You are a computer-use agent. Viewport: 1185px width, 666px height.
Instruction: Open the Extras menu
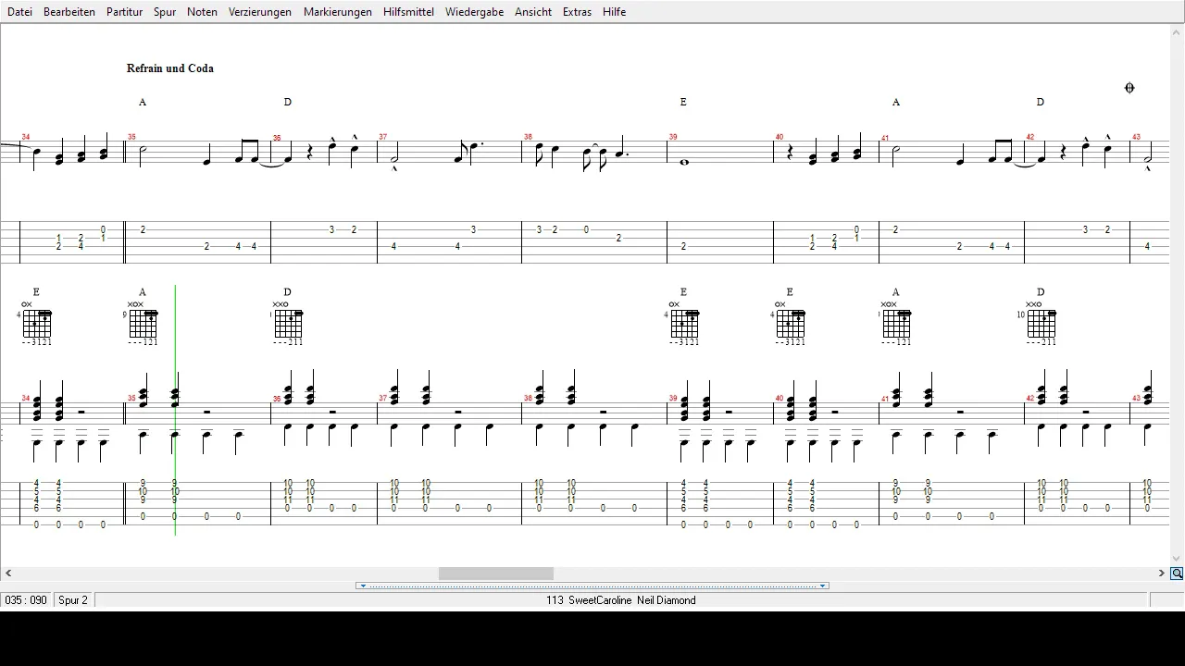pos(577,12)
